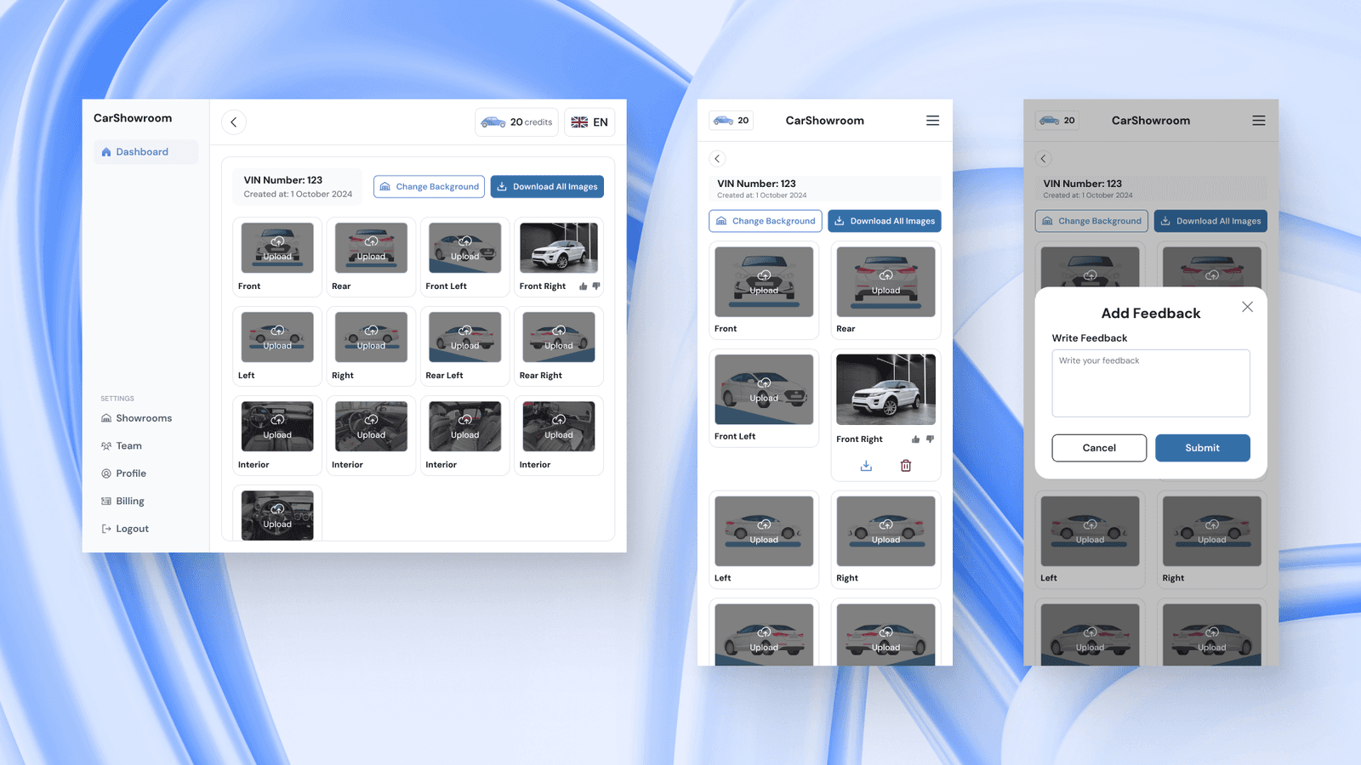Open hamburger menu in right mobile screen
1361x765 pixels.
point(1259,121)
